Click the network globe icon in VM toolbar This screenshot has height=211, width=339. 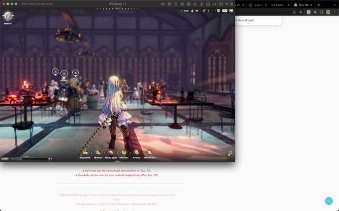tap(188, 4)
